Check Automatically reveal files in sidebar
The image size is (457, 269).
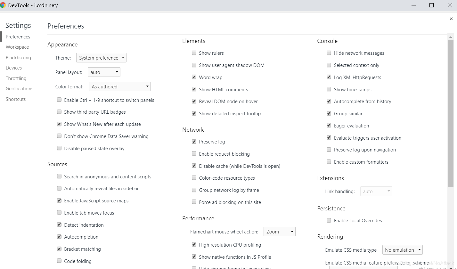[59, 188]
